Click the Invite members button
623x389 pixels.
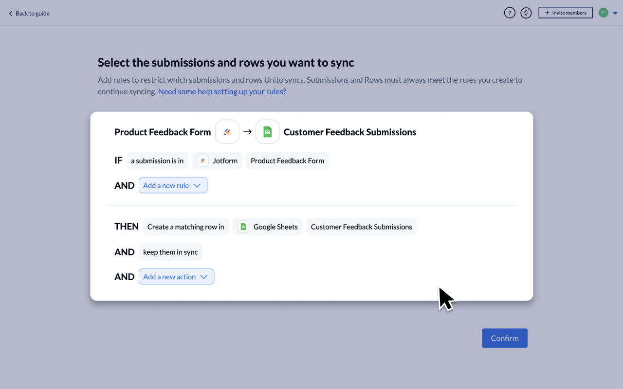tap(565, 13)
